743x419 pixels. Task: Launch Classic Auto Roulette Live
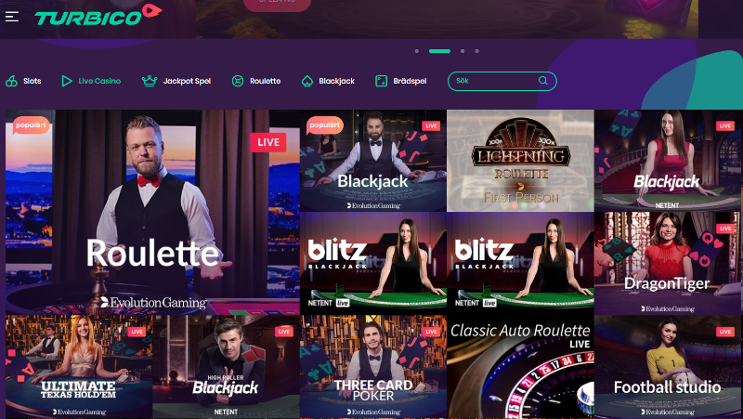(520, 367)
